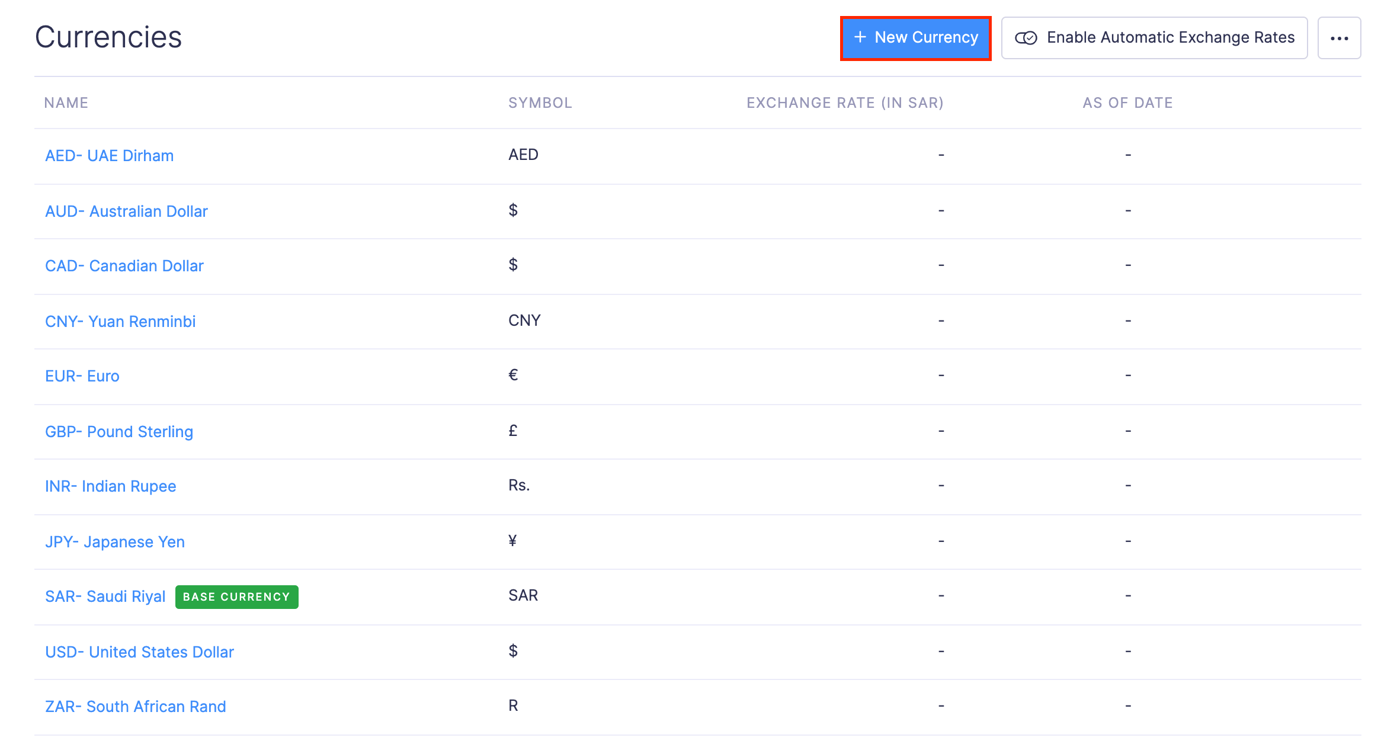Click the NAME column header
This screenshot has height=744, width=1397.
pyautogui.click(x=66, y=103)
